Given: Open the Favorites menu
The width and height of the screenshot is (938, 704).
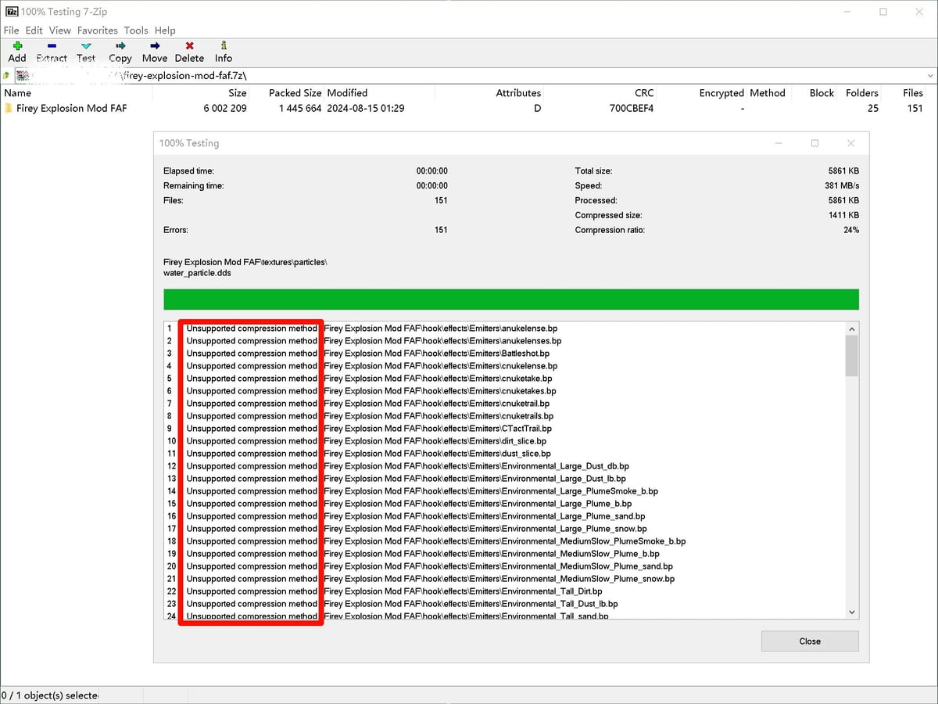Looking at the screenshot, I should pos(97,30).
